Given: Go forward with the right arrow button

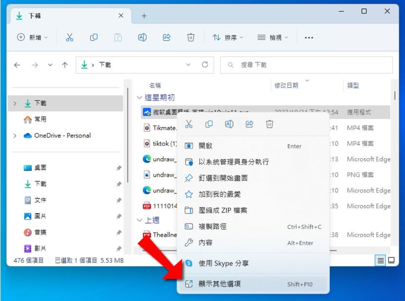Looking at the screenshot, I should 35,65.
